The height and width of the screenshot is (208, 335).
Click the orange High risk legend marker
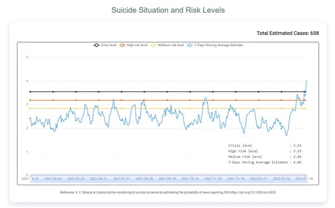[122, 45]
